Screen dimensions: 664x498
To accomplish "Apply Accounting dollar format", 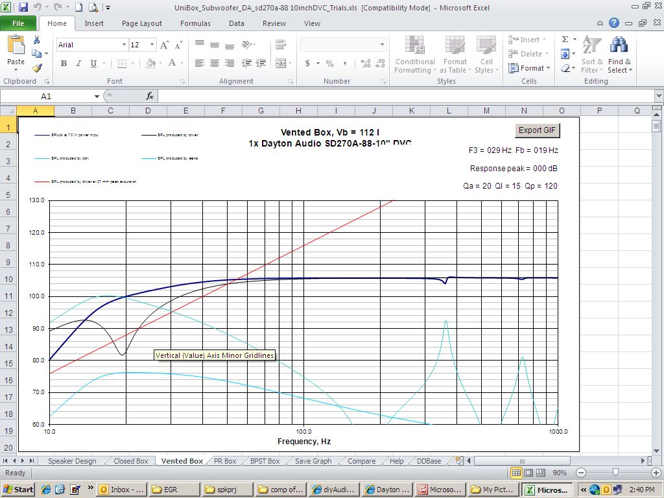I will [307, 64].
